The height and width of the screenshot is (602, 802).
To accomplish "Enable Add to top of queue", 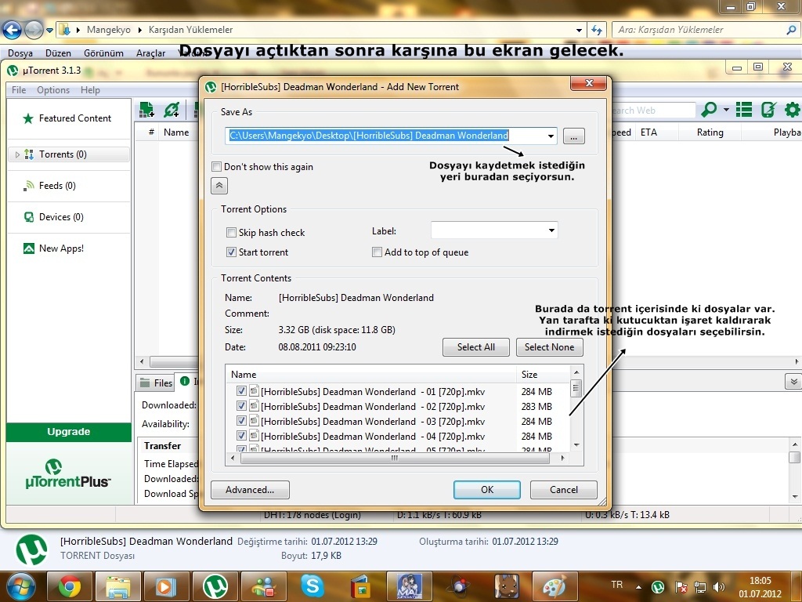I will [x=377, y=252].
